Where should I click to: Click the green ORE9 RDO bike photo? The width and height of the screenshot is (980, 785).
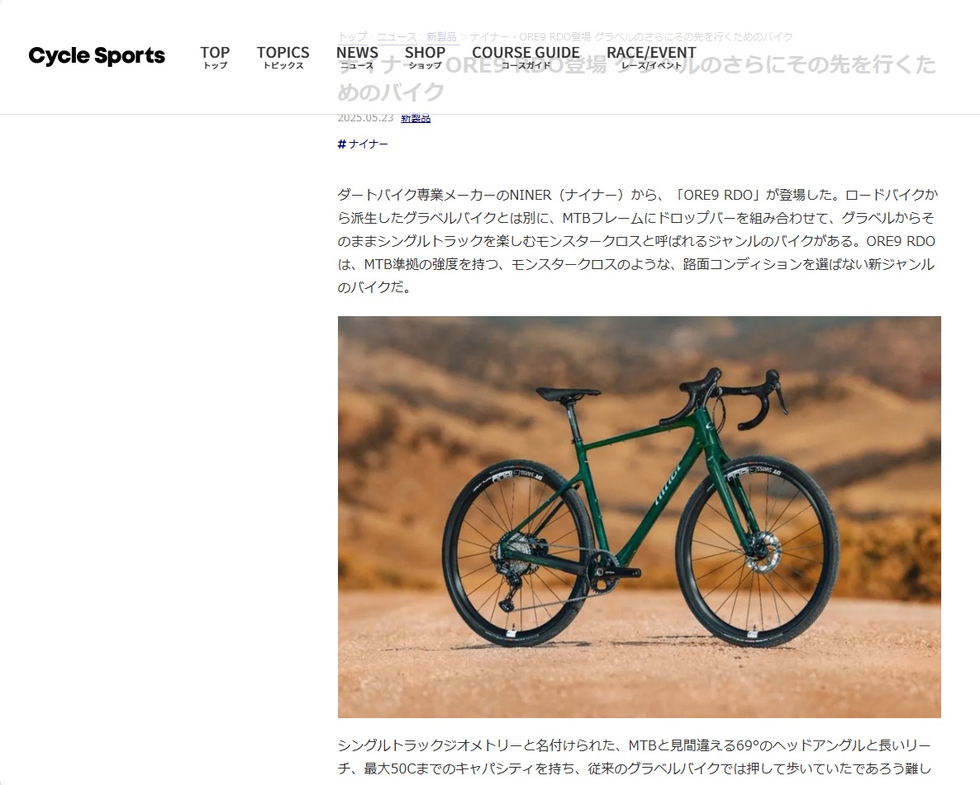tap(640, 517)
